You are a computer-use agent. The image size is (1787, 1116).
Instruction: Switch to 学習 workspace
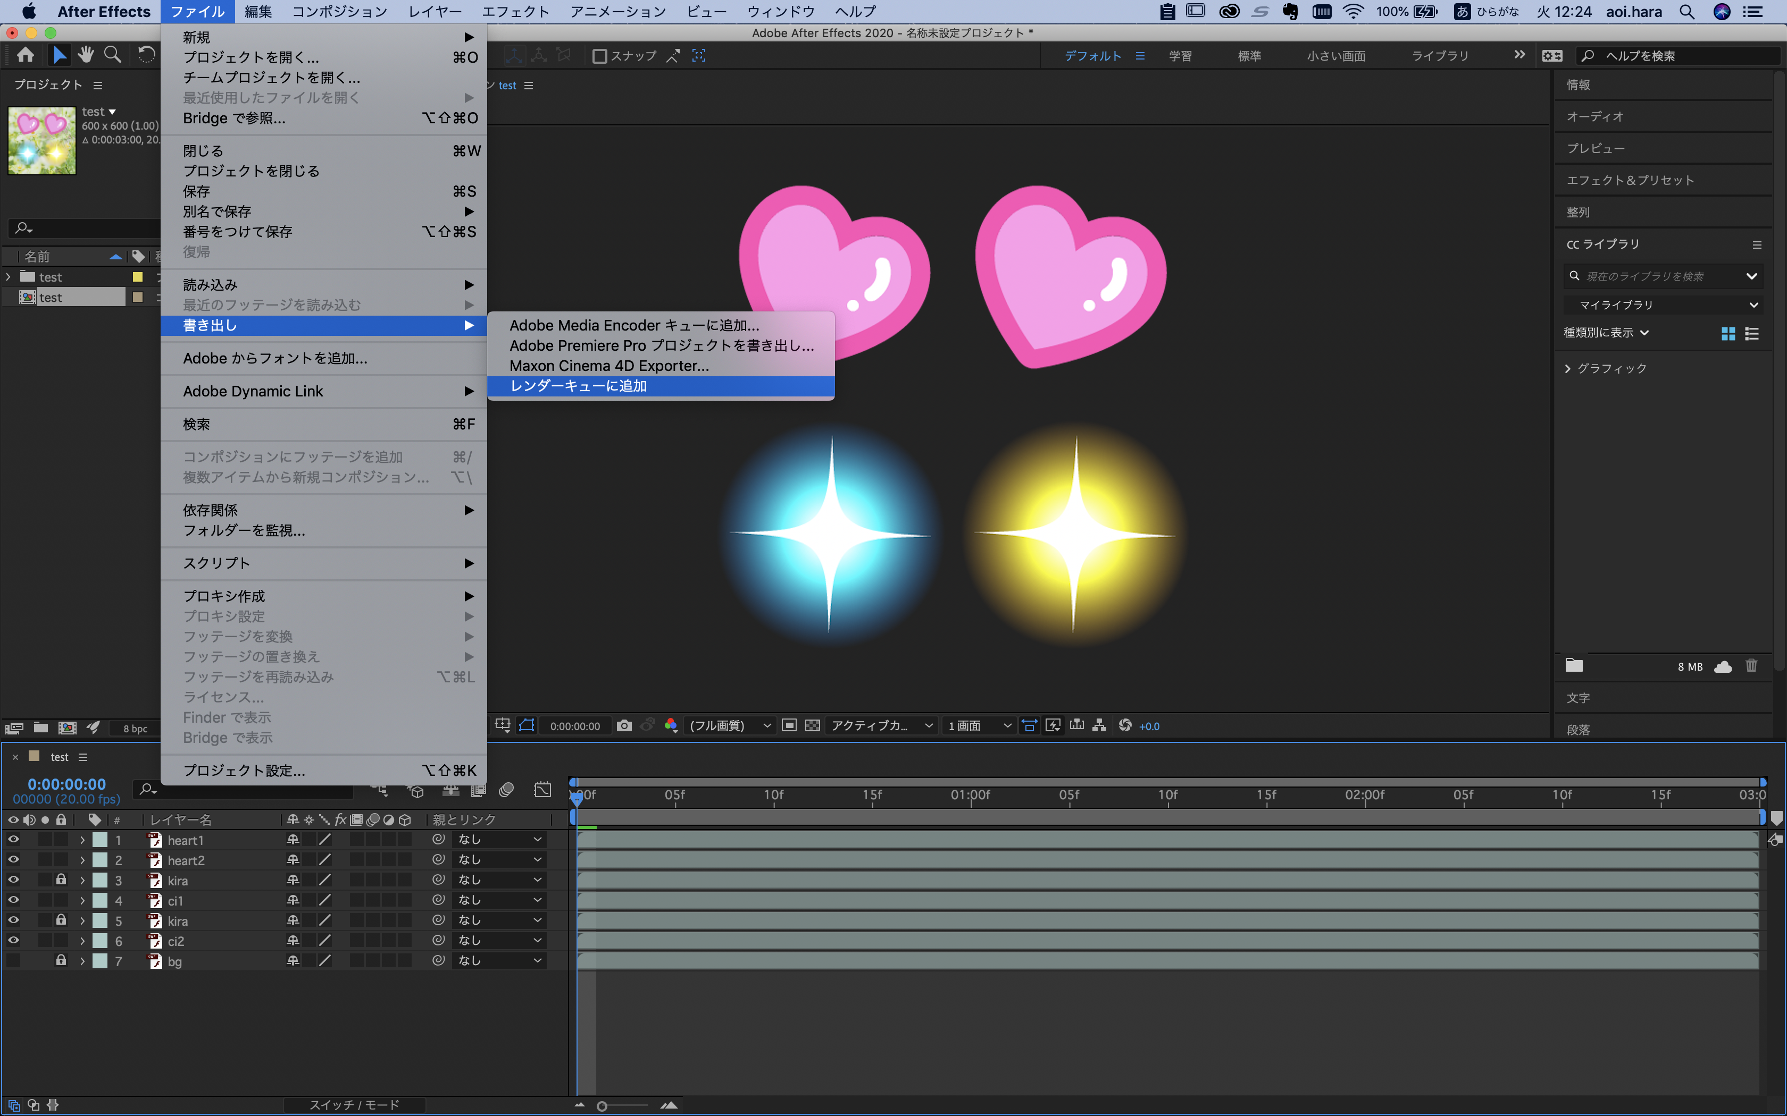[1179, 56]
